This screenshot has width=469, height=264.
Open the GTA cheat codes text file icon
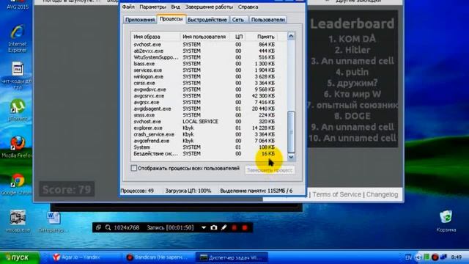pos(17,76)
